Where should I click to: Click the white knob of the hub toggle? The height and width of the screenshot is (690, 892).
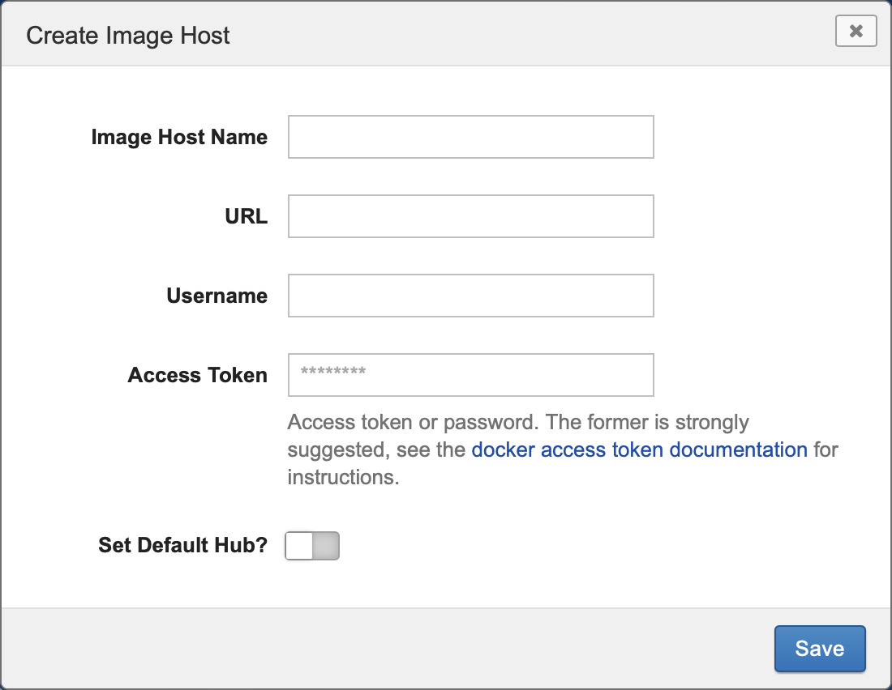tap(299, 546)
